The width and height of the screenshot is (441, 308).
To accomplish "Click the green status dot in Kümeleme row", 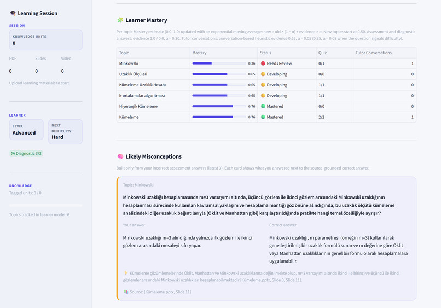I will coord(263,117).
